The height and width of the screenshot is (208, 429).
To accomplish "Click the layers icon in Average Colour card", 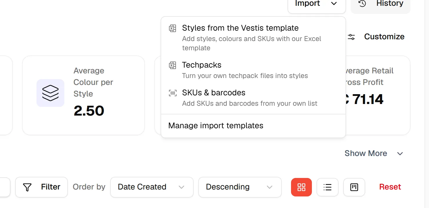I will point(50,93).
